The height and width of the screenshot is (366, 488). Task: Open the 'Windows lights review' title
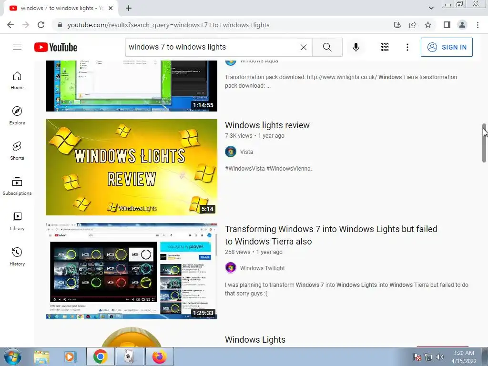click(267, 125)
